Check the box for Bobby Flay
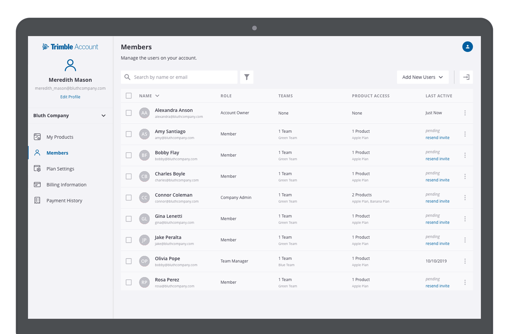 129,155
